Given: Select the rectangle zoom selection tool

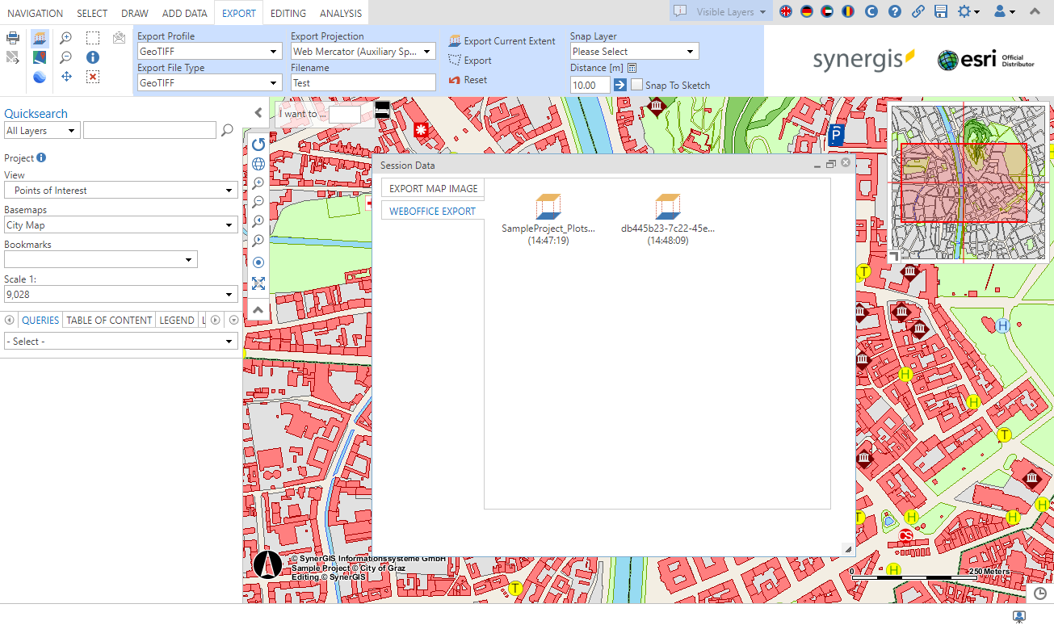Looking at the screenshot, I should pyautogui.click(x=91, y=37).
